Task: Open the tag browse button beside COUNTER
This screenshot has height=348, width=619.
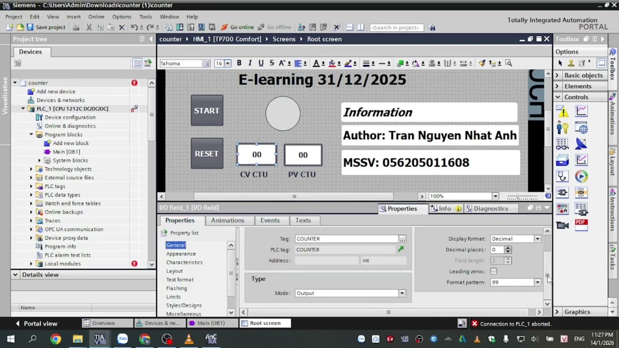Action: point(402,239)
